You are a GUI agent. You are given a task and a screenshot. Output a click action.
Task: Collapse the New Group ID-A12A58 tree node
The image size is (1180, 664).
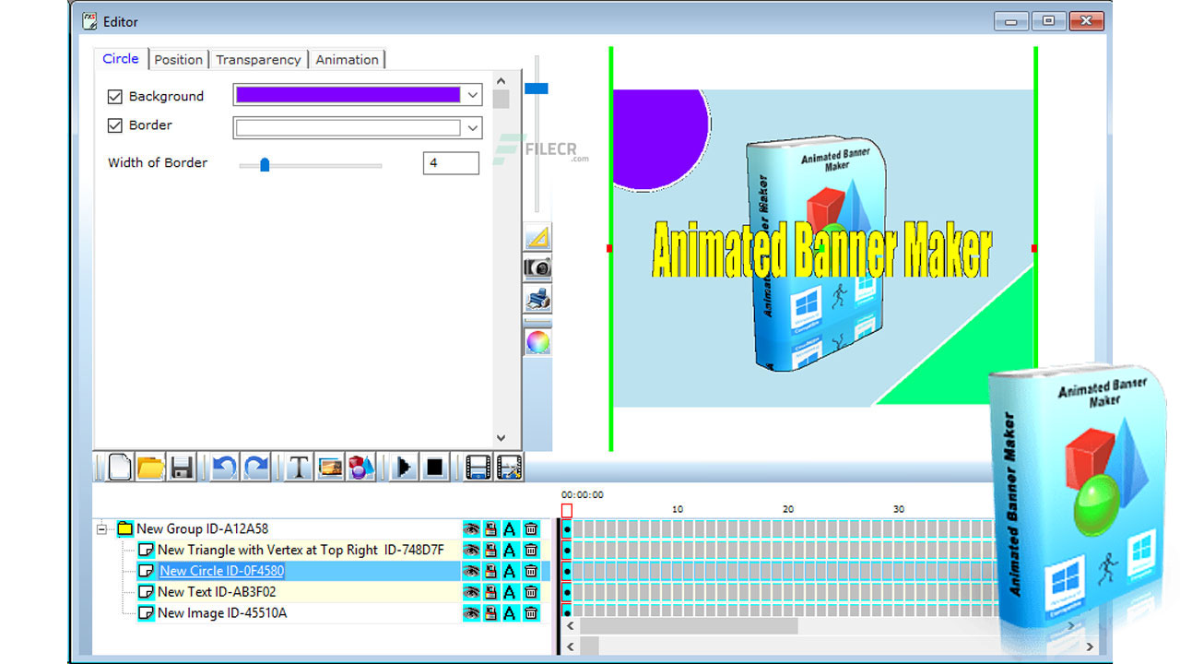click(102, 528)
